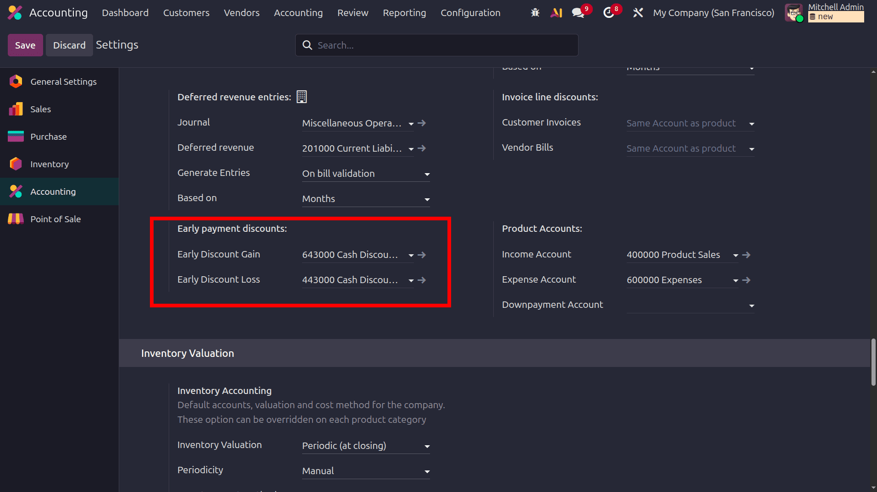The image size is (877, 492).
Task: Open the Configuration menu
Action: 470,12
